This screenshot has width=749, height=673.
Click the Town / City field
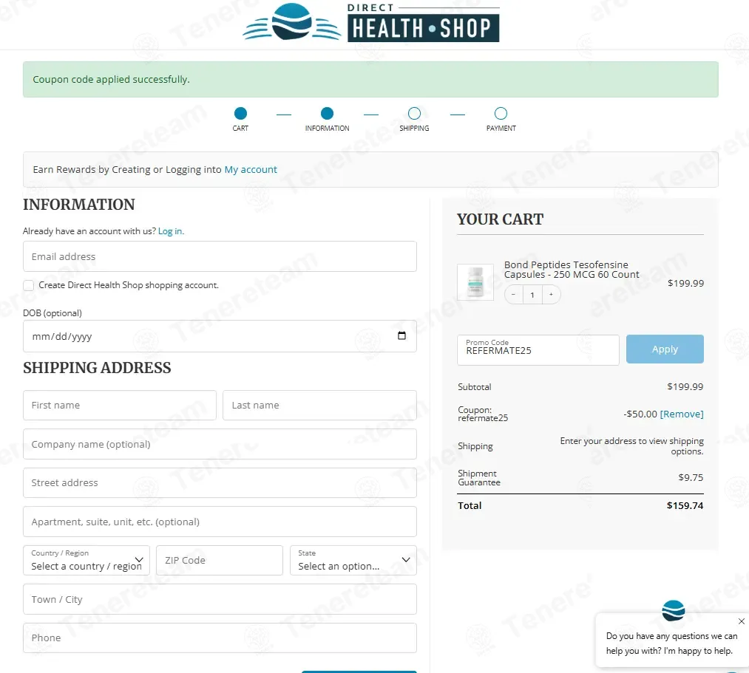pos(220,599)
